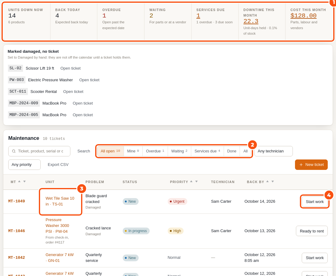Open the Wet Tile Saw TS-01 unit

click(60, 201)
